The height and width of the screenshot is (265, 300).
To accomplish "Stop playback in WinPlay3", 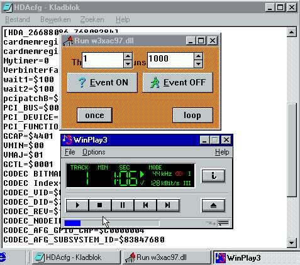I will [100, 205].
